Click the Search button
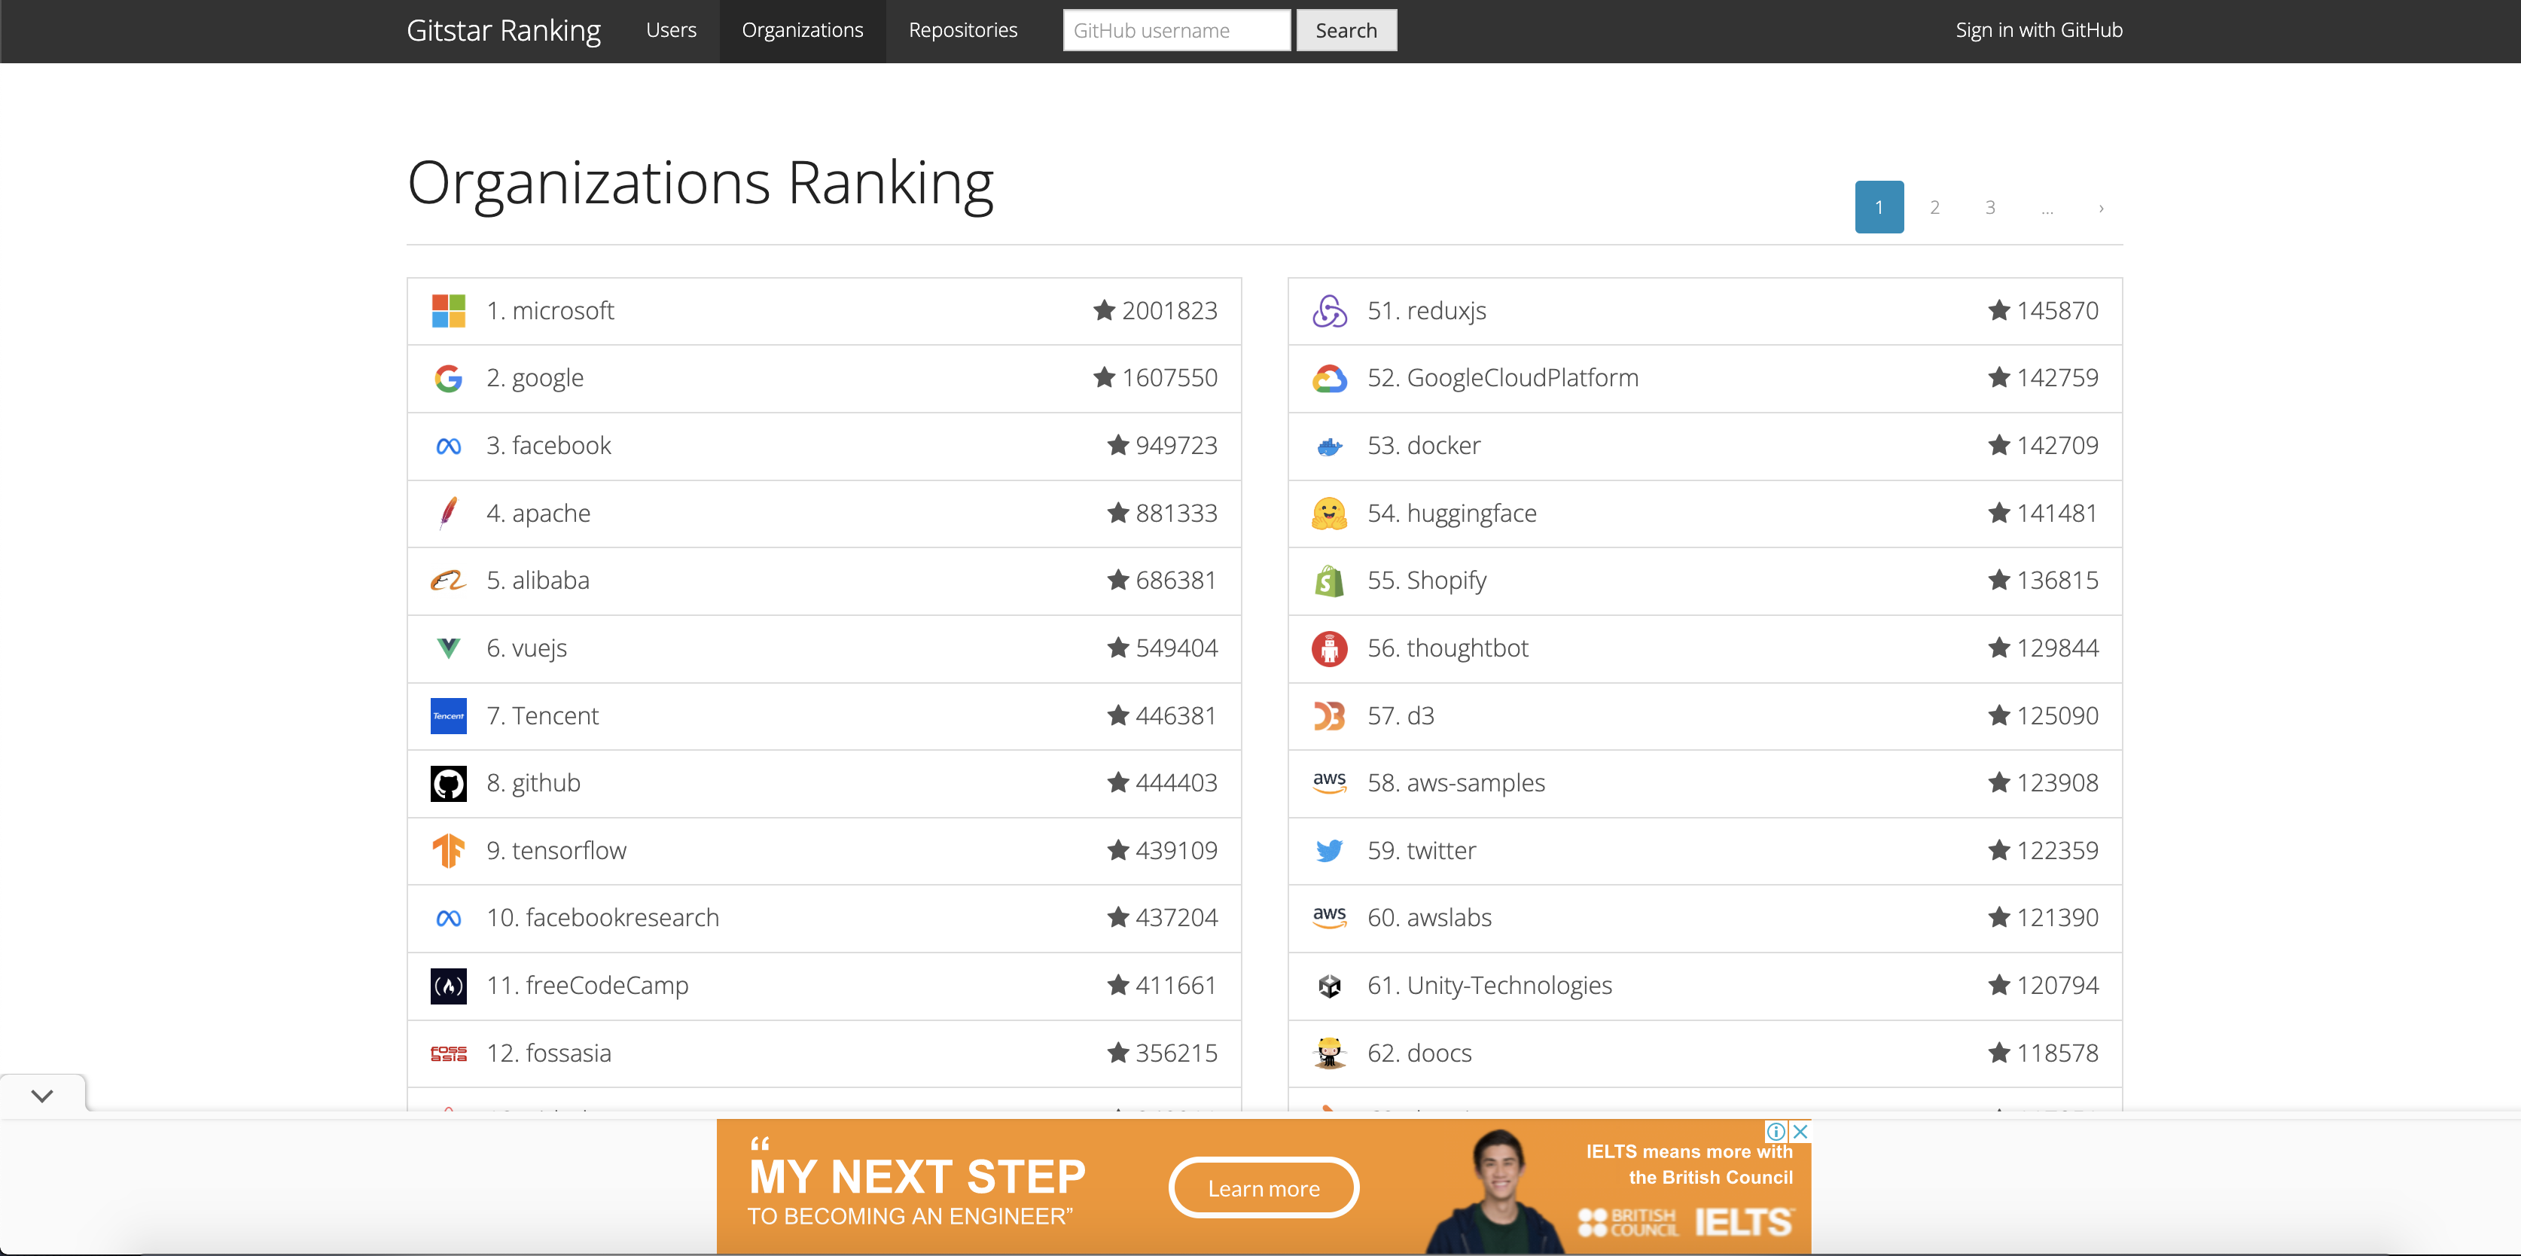 (1346, 30)
